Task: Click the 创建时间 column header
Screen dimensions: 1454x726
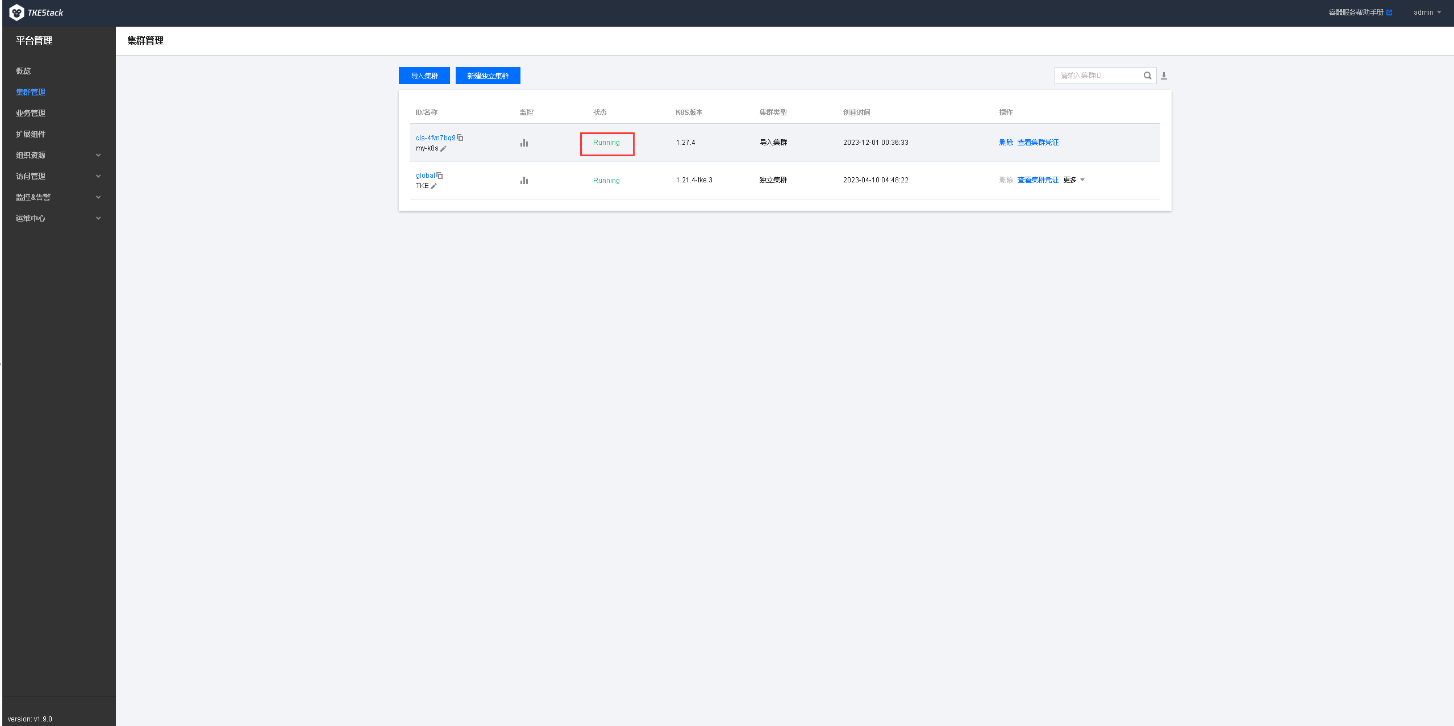Action: pyautogui.click(x=856, y=112)
